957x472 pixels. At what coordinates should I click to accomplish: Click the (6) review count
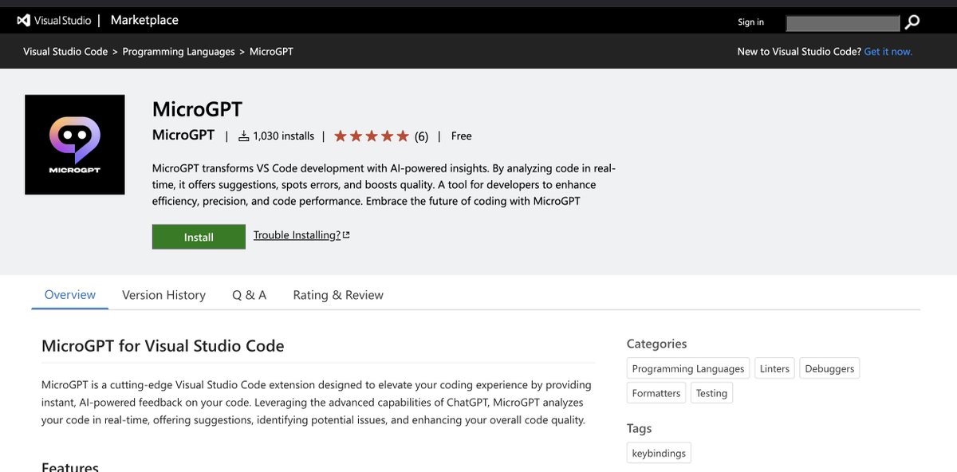click(422, 136)
